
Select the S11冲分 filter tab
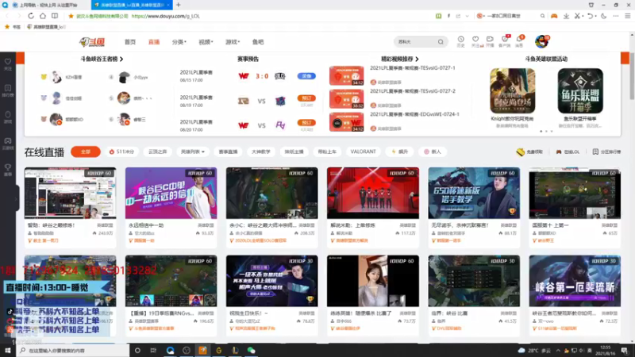pos(121,152)
